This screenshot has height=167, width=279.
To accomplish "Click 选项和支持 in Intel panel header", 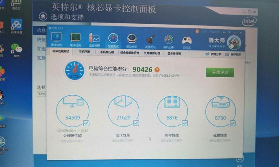I will [x=67, y=17].
